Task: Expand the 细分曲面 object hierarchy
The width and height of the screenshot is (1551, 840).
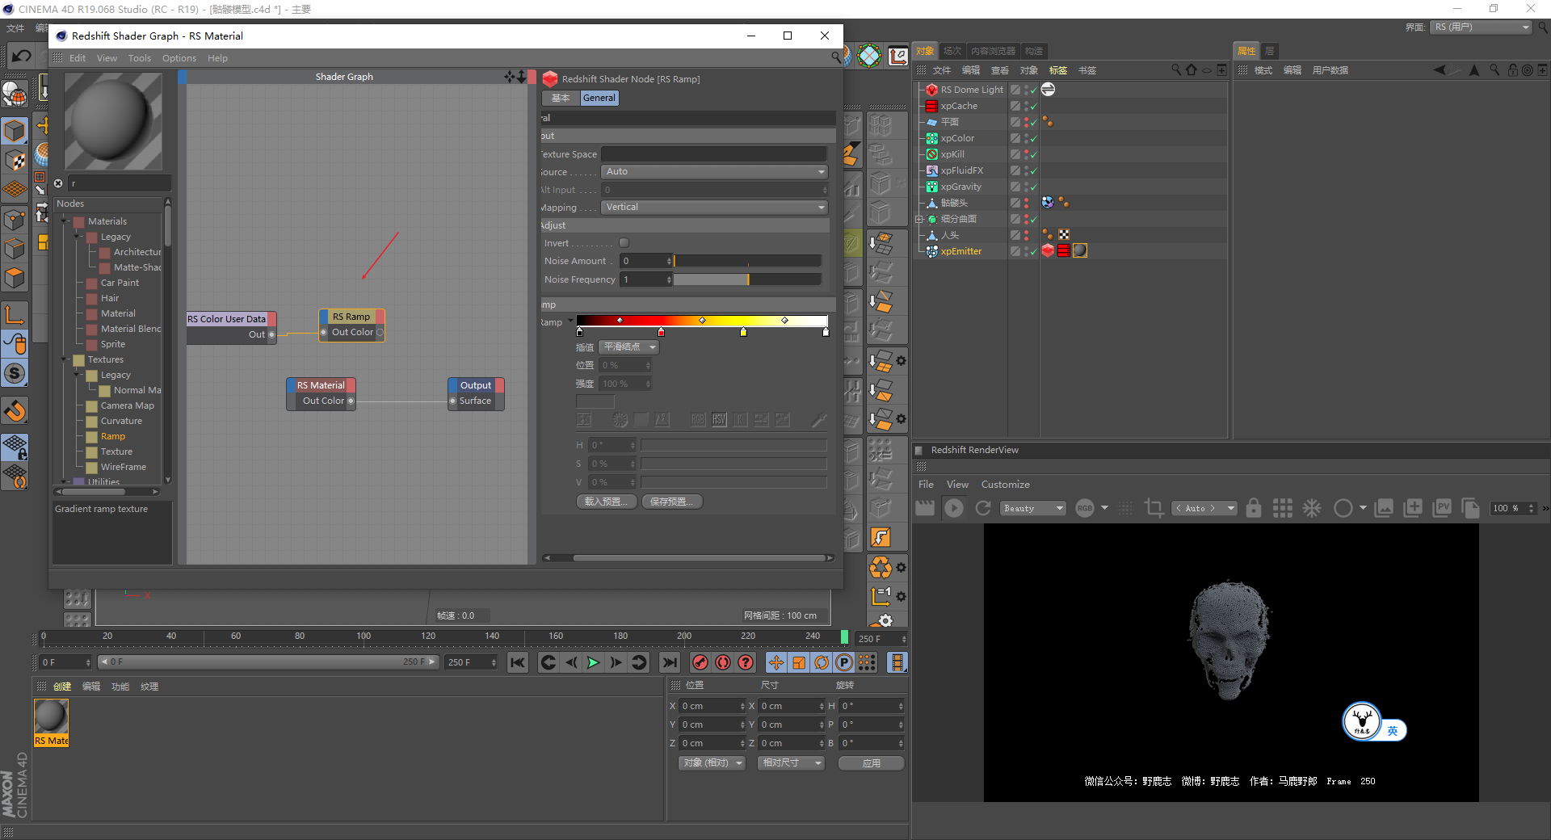Action: click(x=919, y=219)
